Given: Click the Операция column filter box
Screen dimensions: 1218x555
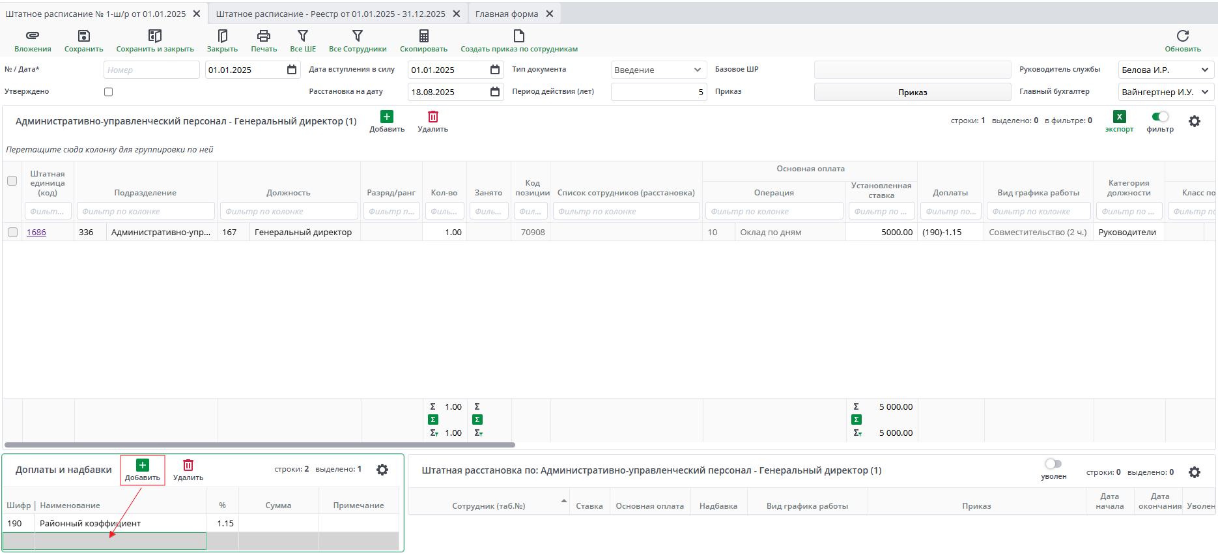Looking at the screenshot, I should coord(774,211).
